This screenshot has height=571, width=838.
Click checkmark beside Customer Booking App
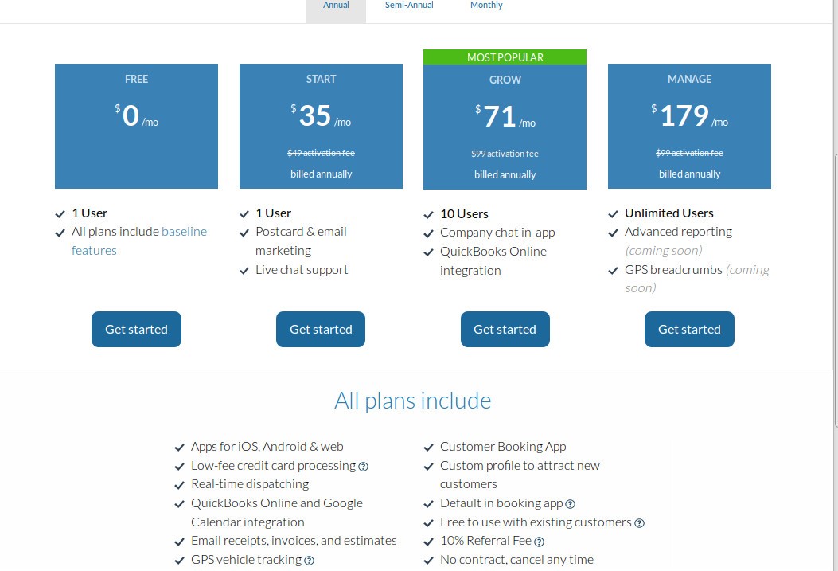point(429,448)
